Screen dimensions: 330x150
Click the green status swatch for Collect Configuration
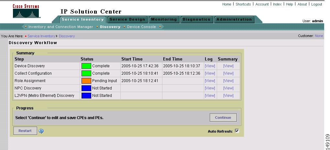[x=86, y=73]
